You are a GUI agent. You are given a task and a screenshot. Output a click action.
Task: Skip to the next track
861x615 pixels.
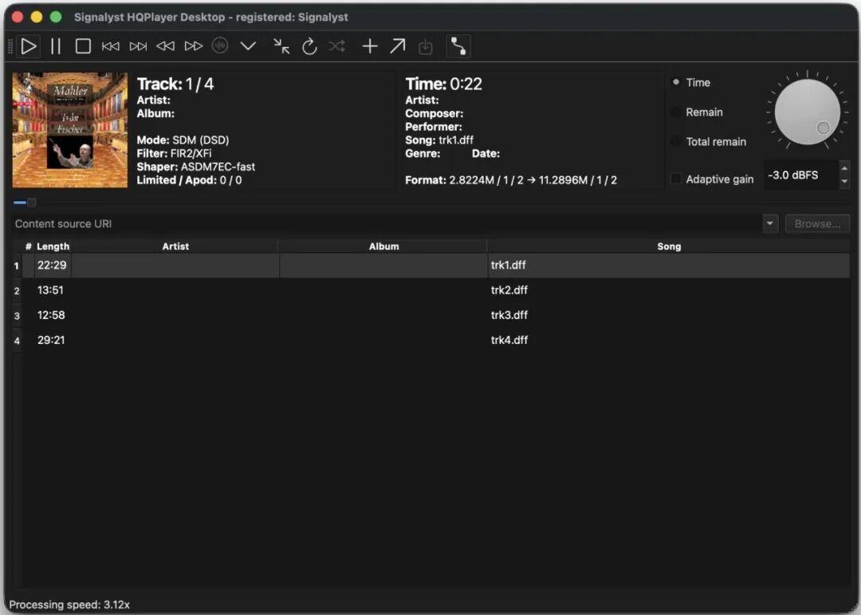138,46
